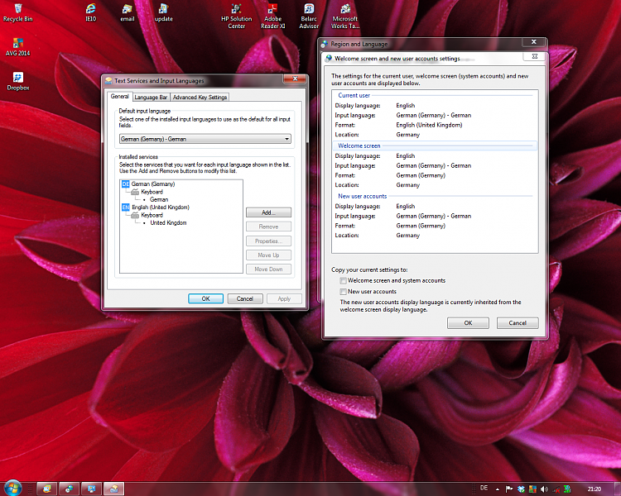Click English (United Kingdom) format value
This screenshot has width=621, height=496.
pyautogui.click(x=429, y=125)
